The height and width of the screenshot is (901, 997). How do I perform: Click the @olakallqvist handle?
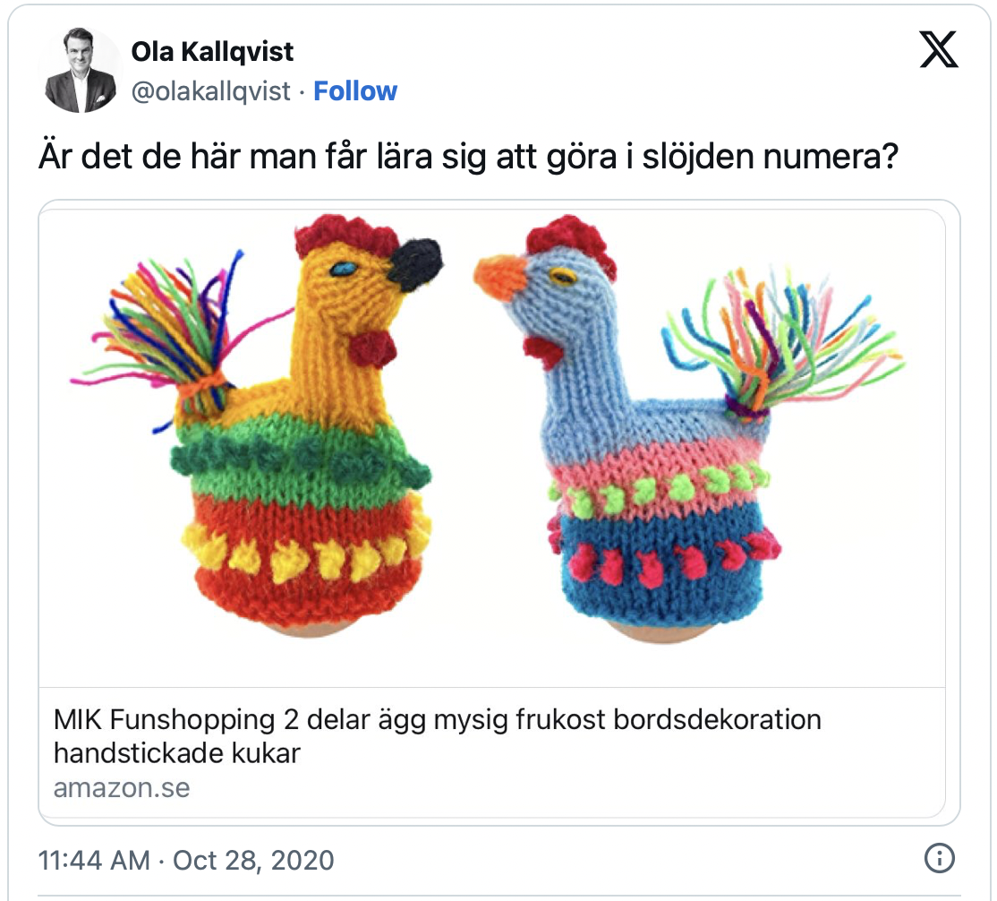[211, 91]
